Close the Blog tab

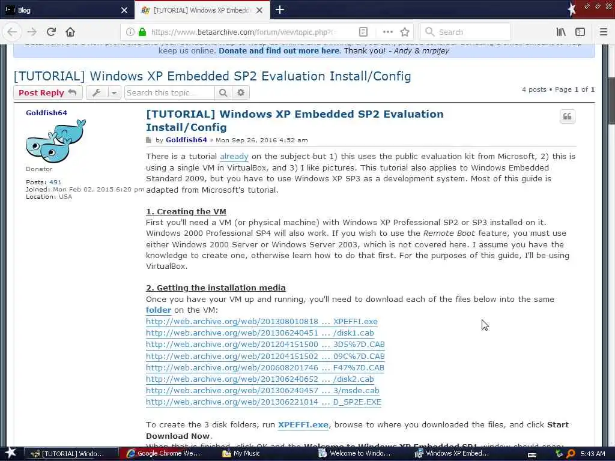pos(124,10)
